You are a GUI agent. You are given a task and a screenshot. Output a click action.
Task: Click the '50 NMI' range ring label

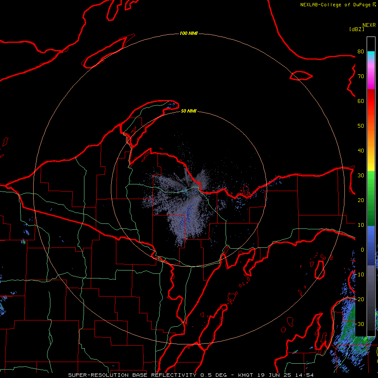(189, 111)
